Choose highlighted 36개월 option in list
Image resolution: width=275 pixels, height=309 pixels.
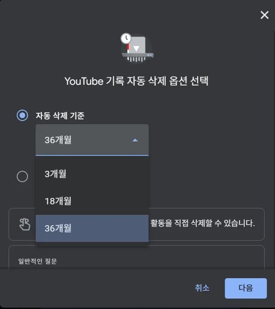coord(92,228)
